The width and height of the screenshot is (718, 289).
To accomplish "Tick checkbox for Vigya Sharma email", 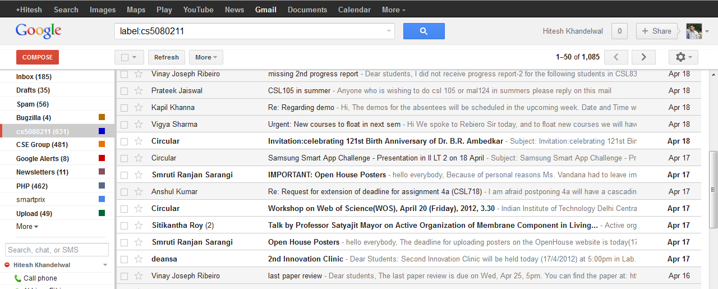I will click(x=125, y=125).
